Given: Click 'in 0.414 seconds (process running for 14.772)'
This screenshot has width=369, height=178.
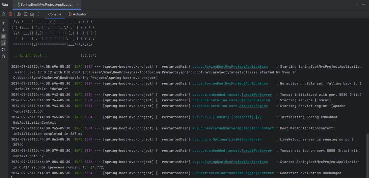Looking at the screenshot, I should click(x=59, y=167).
